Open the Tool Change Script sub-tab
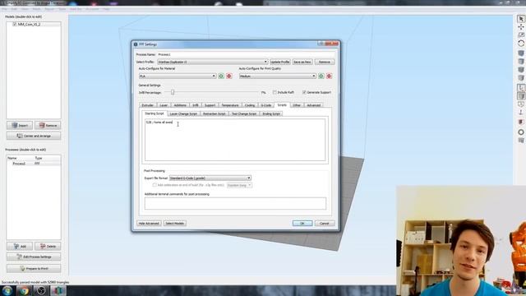The width and height of the screenshot is (526, 296). click(244, 113)
